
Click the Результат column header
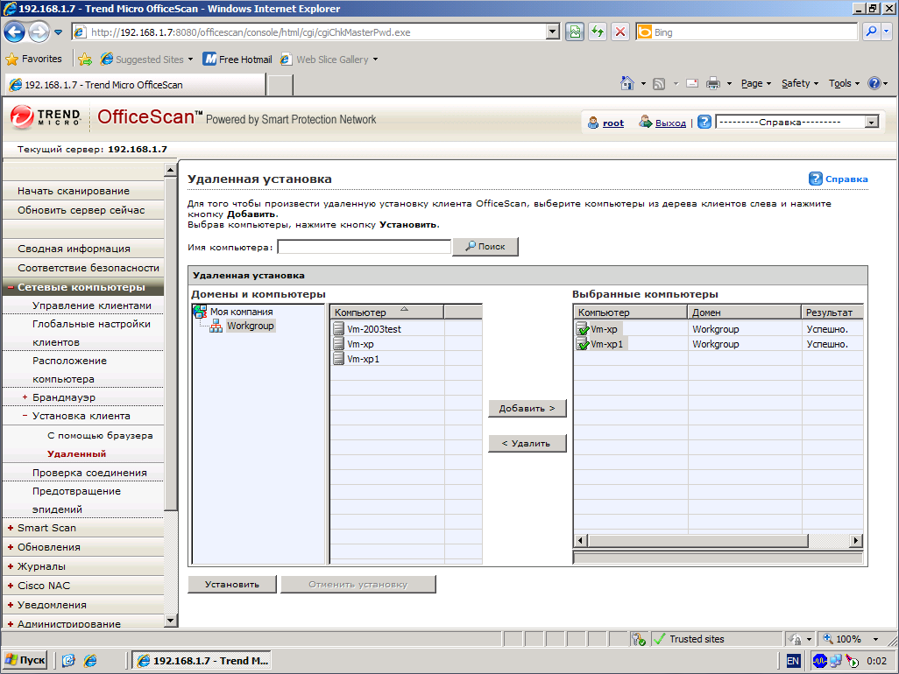[832, 312]
